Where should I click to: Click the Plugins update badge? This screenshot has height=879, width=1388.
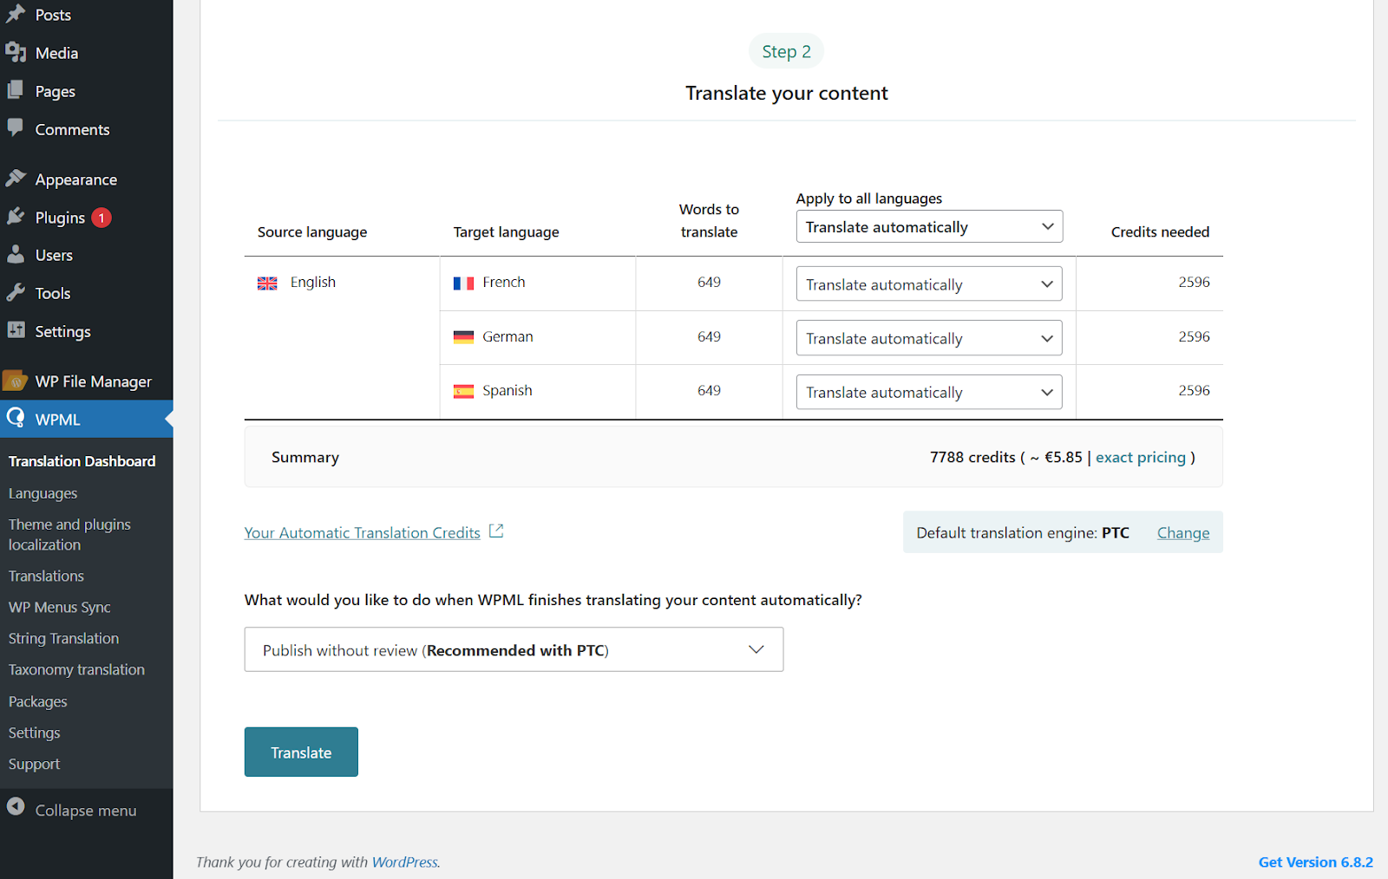(x=101, y=218)
